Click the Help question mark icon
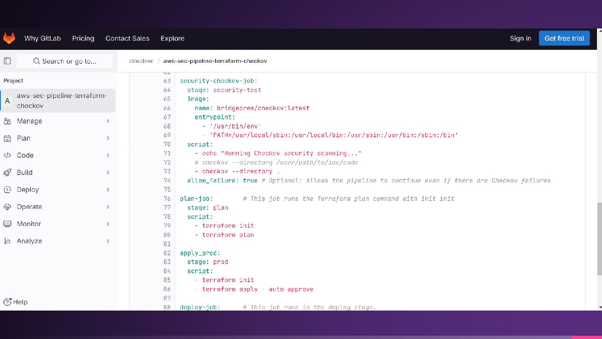The height and width of the screenshot is (339, 602). point(7,302)
